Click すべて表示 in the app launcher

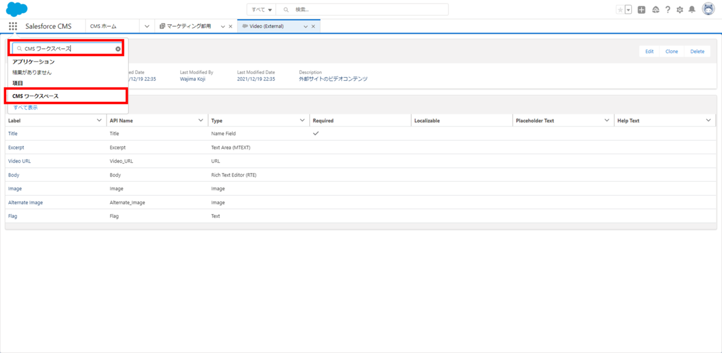point(25,107)
